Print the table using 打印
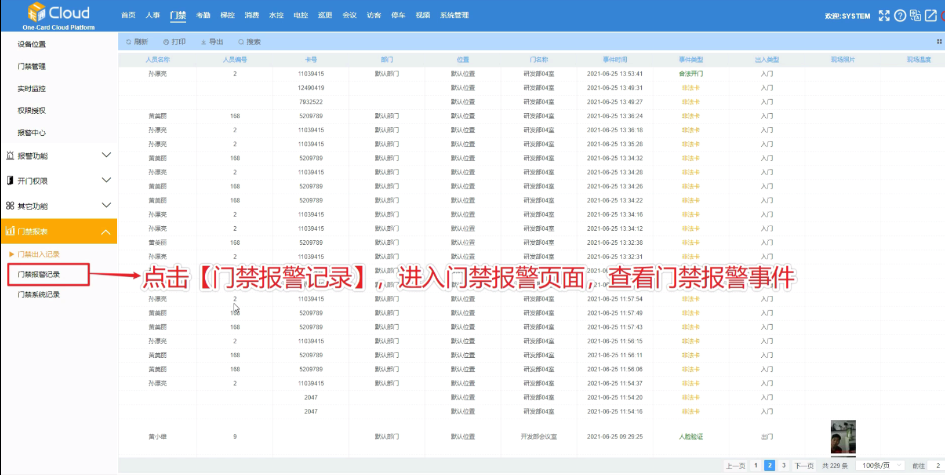This screenshot has height=475, width=945. coord(175,42)
